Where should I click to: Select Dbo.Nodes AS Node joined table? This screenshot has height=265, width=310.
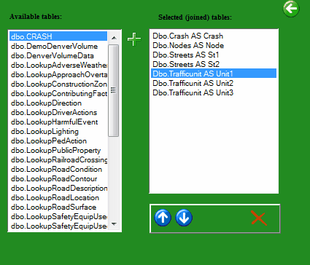(x=214, y=45)
